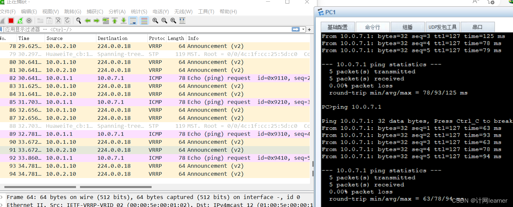Open the 工具(T) menu

coord(206,12)
